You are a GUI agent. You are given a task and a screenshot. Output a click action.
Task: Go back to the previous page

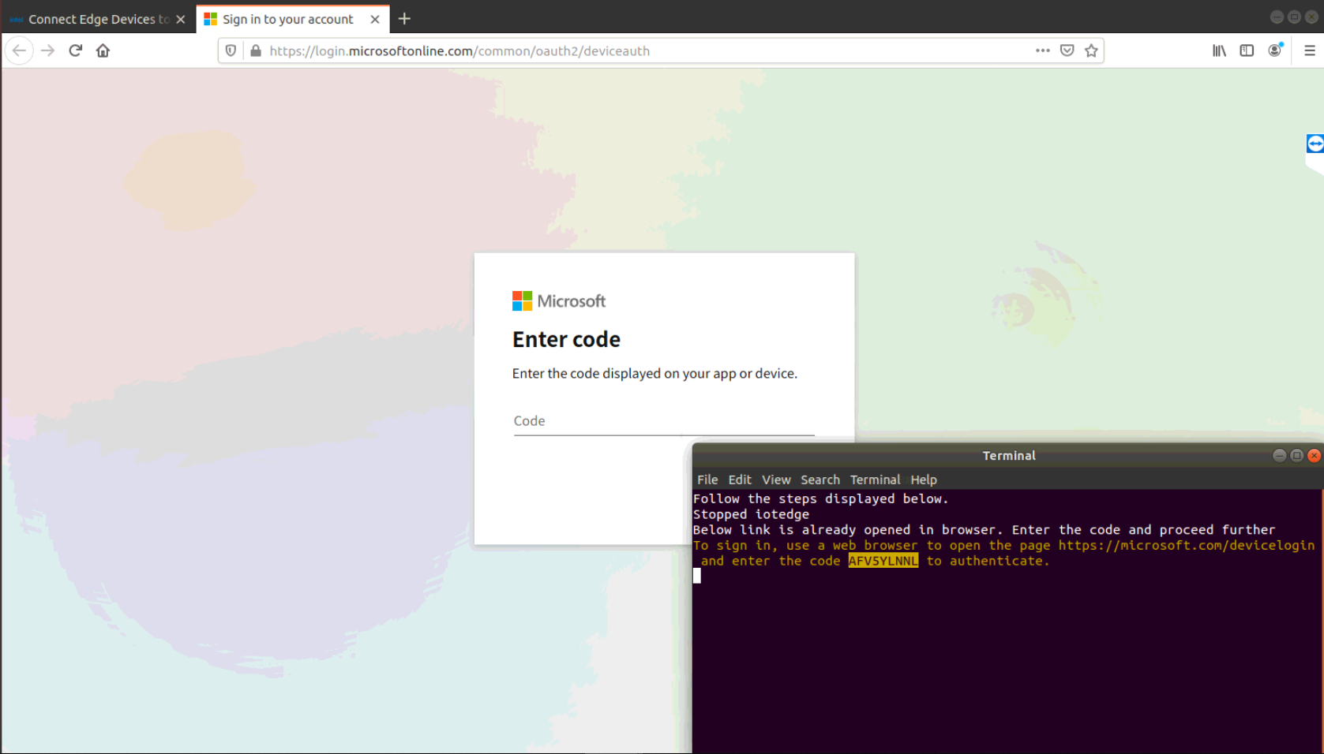[19, 50]
